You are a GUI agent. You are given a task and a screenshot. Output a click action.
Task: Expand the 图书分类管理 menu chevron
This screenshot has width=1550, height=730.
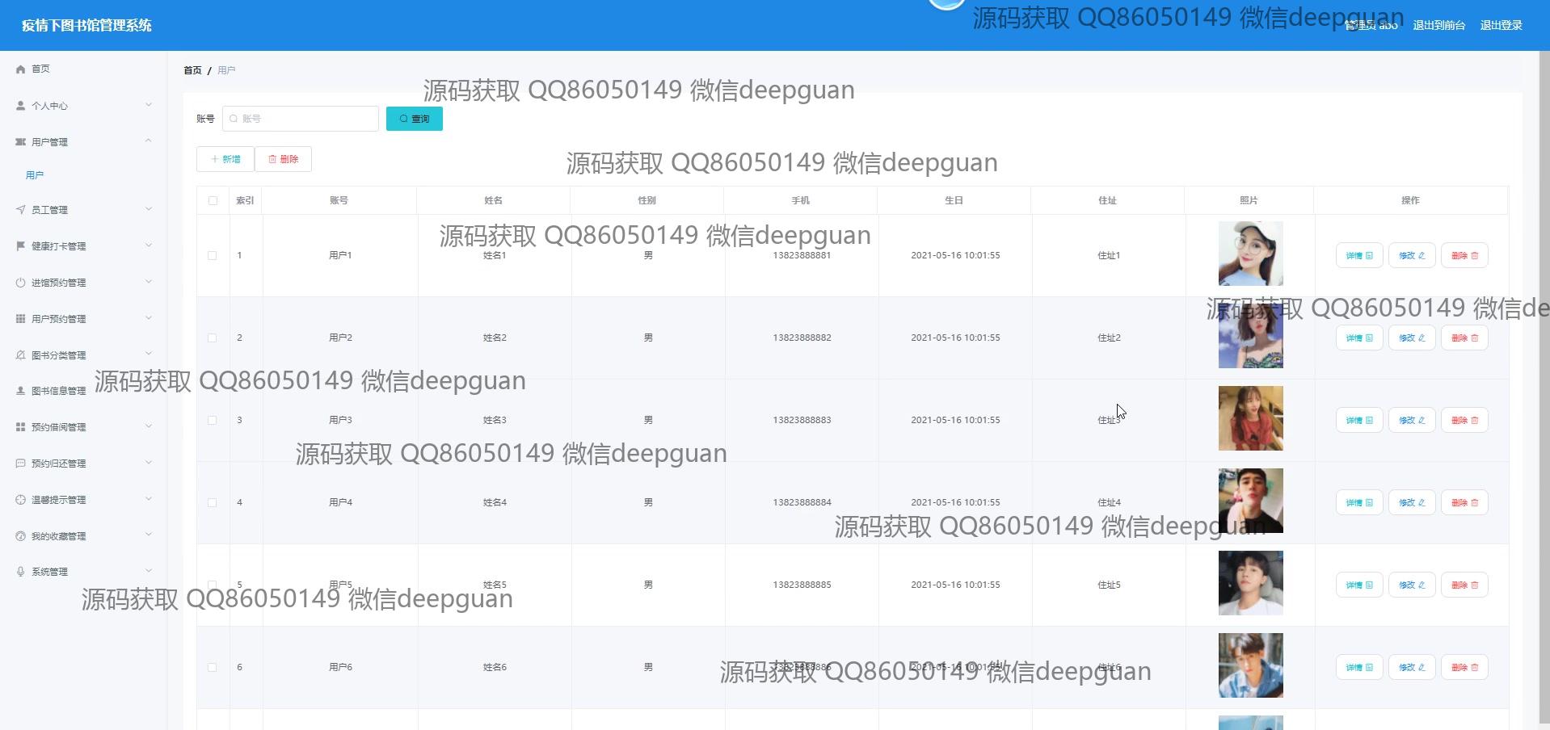click(149, 354)
